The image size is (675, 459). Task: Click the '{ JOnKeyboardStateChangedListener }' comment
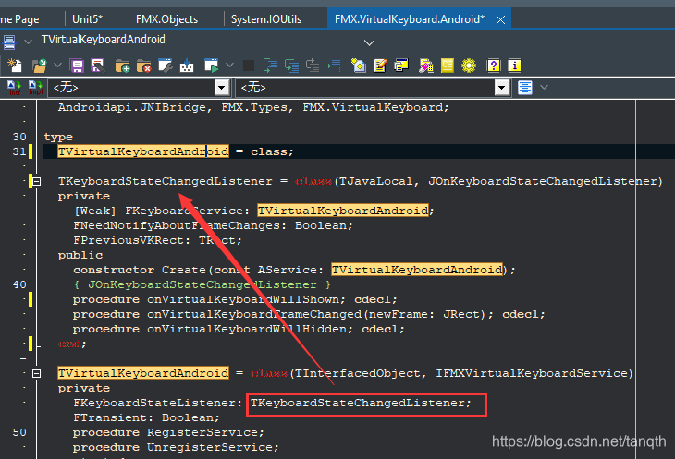tap(202, 285)
